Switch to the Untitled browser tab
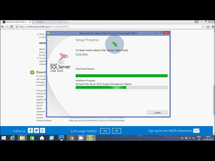Viewport: 215px width, 161px height. click(47, 22)
